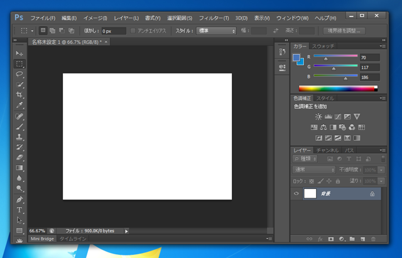The height and width of the screenshot is (258, 402).
Task: Open the tool preset picker arrow
Action: pyautogui.click(x=32, y=31)
